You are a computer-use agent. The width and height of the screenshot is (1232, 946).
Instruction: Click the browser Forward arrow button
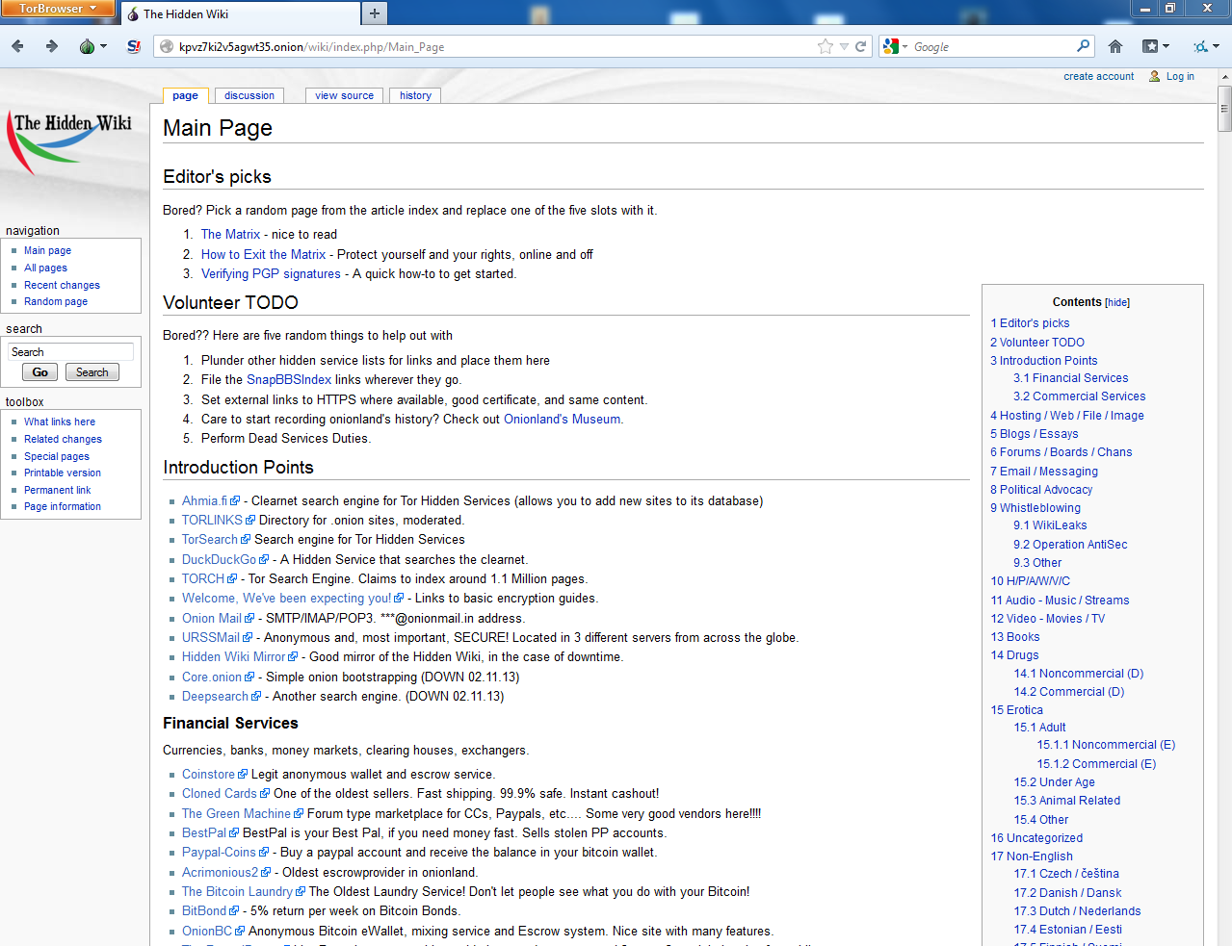52,46
